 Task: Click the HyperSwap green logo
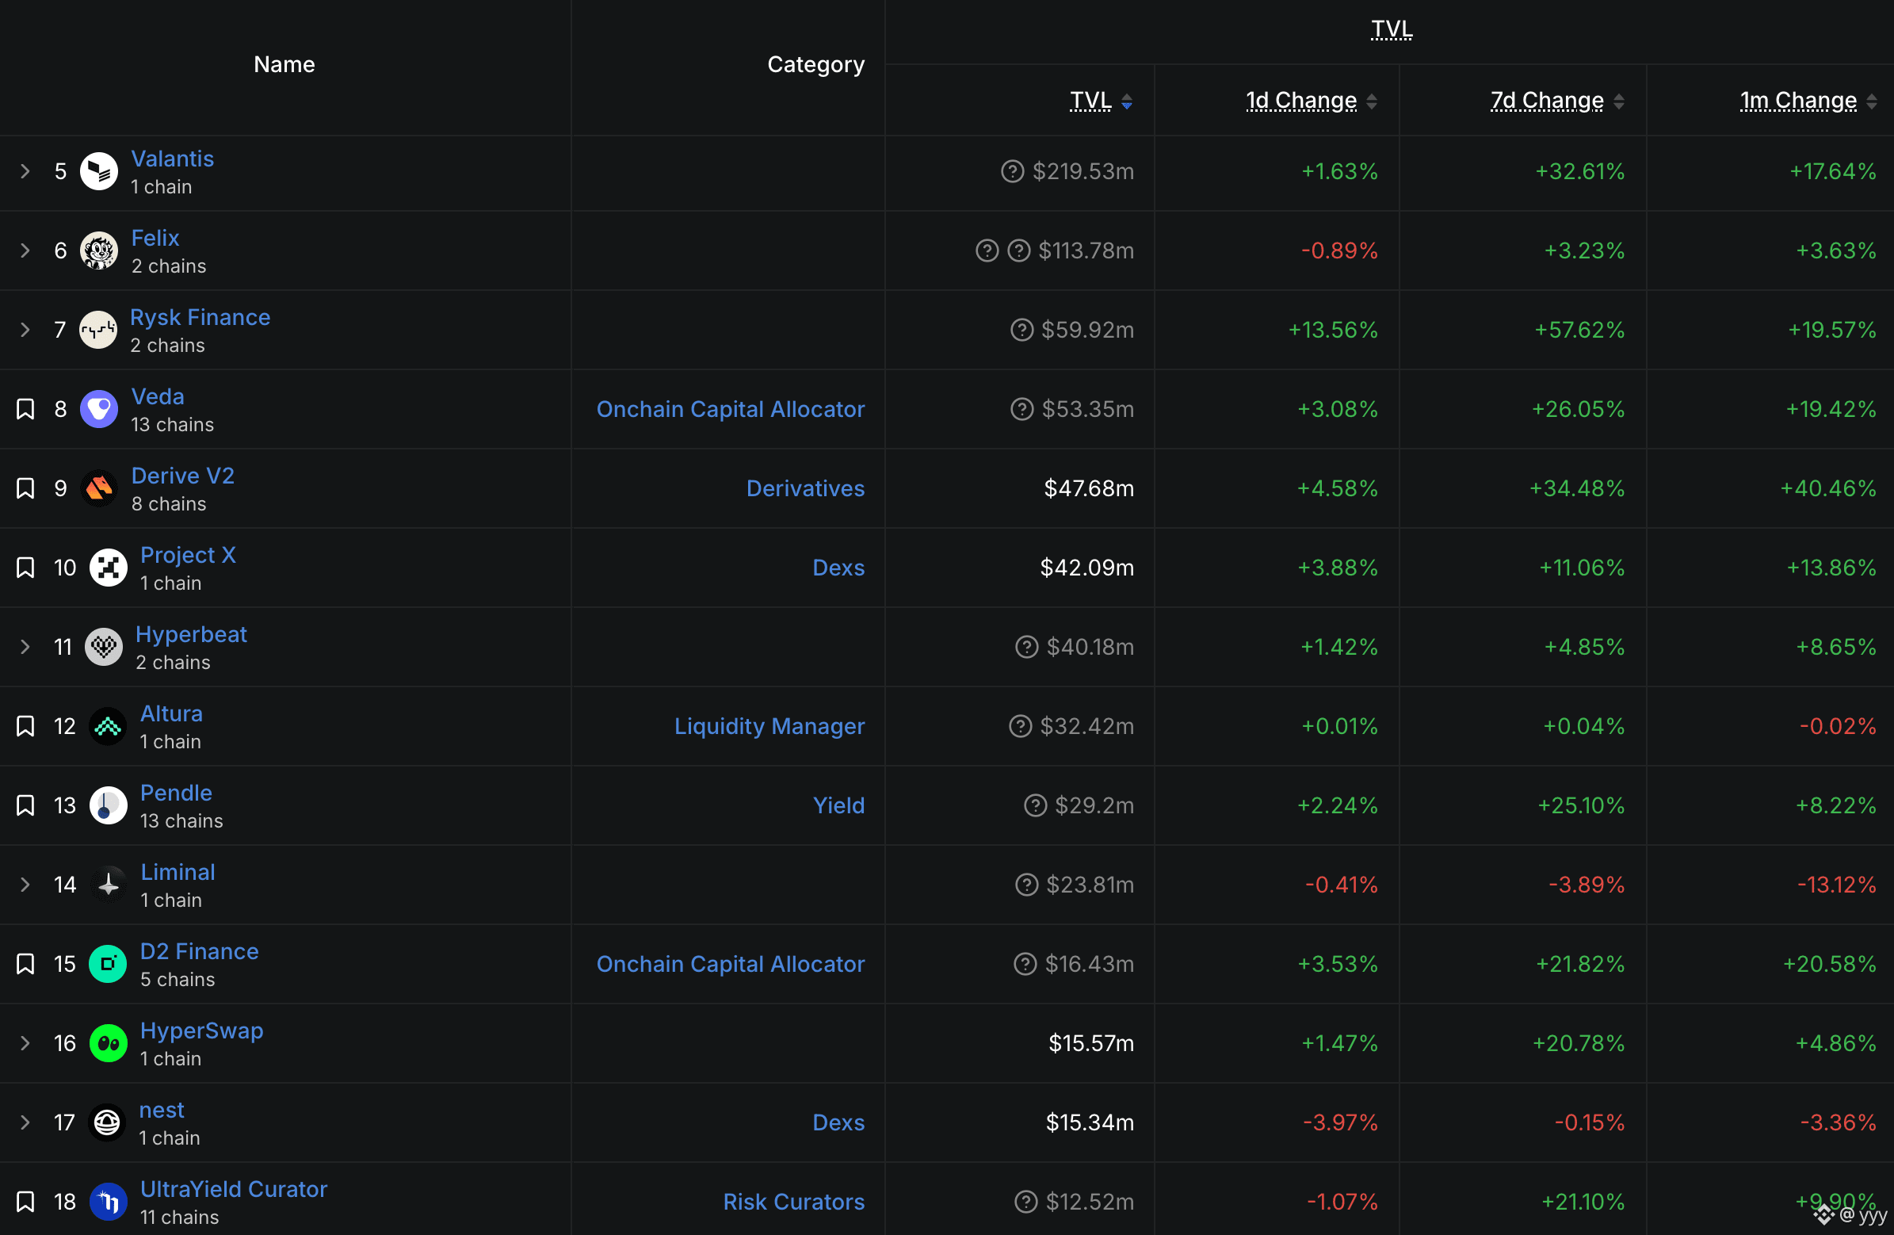[x=109, y=1043]
